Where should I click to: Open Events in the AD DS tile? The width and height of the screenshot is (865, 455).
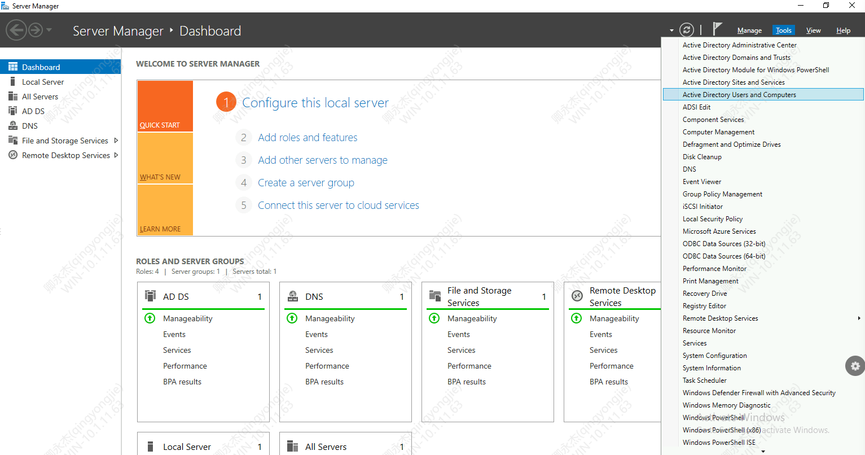pyautogui.click(x=174, y=334)
